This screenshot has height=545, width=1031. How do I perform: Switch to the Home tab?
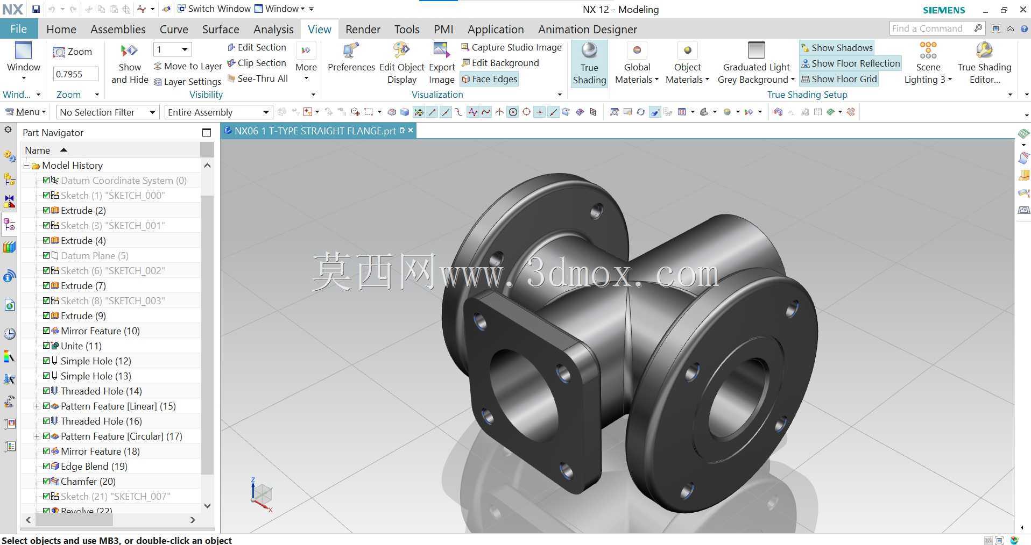pos(61,29)
